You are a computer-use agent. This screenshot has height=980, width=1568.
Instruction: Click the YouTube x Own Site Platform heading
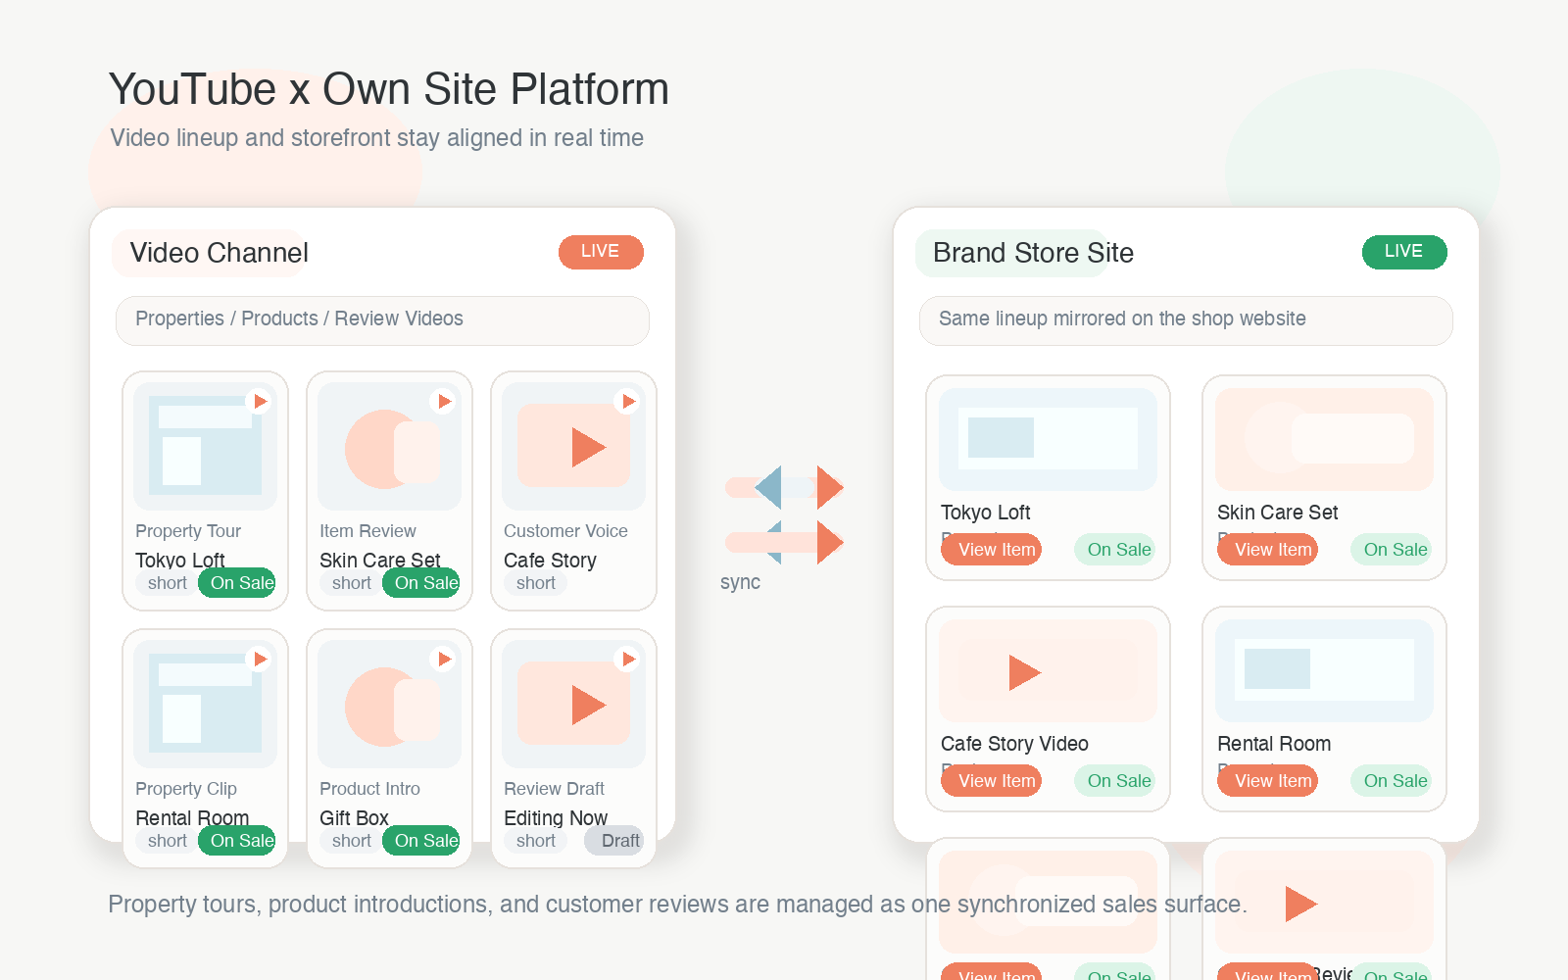click(x=389, y=89)
